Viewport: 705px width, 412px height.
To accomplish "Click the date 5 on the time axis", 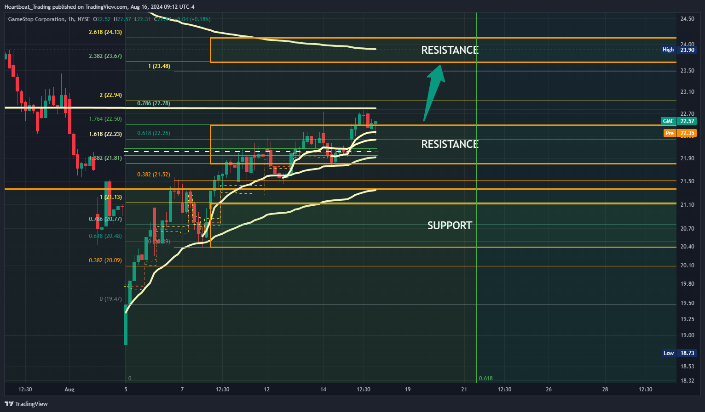I will [126, 389].
